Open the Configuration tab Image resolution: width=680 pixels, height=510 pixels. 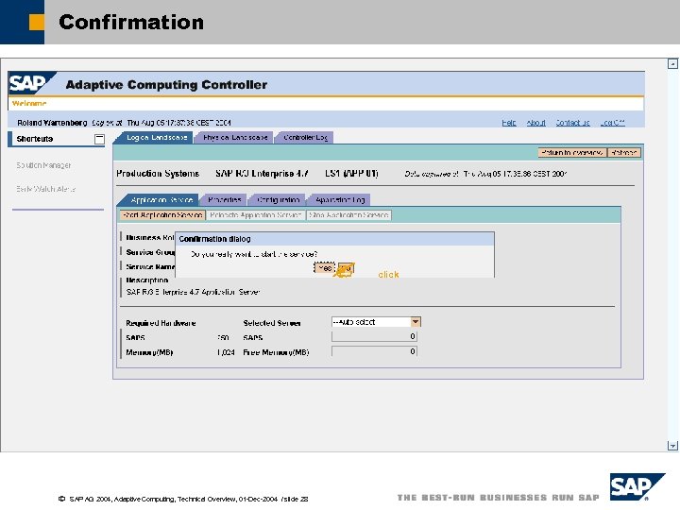click(x=278, y=200)
